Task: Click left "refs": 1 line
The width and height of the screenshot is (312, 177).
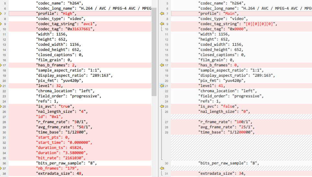Action: coord(80,101)
